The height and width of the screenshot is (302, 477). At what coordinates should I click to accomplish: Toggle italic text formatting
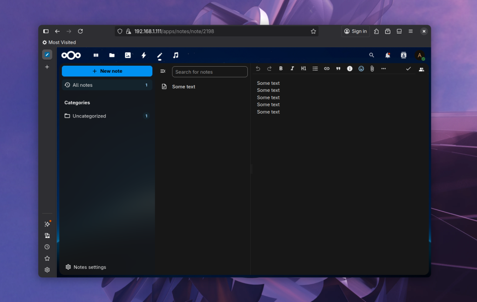point(292,69)
